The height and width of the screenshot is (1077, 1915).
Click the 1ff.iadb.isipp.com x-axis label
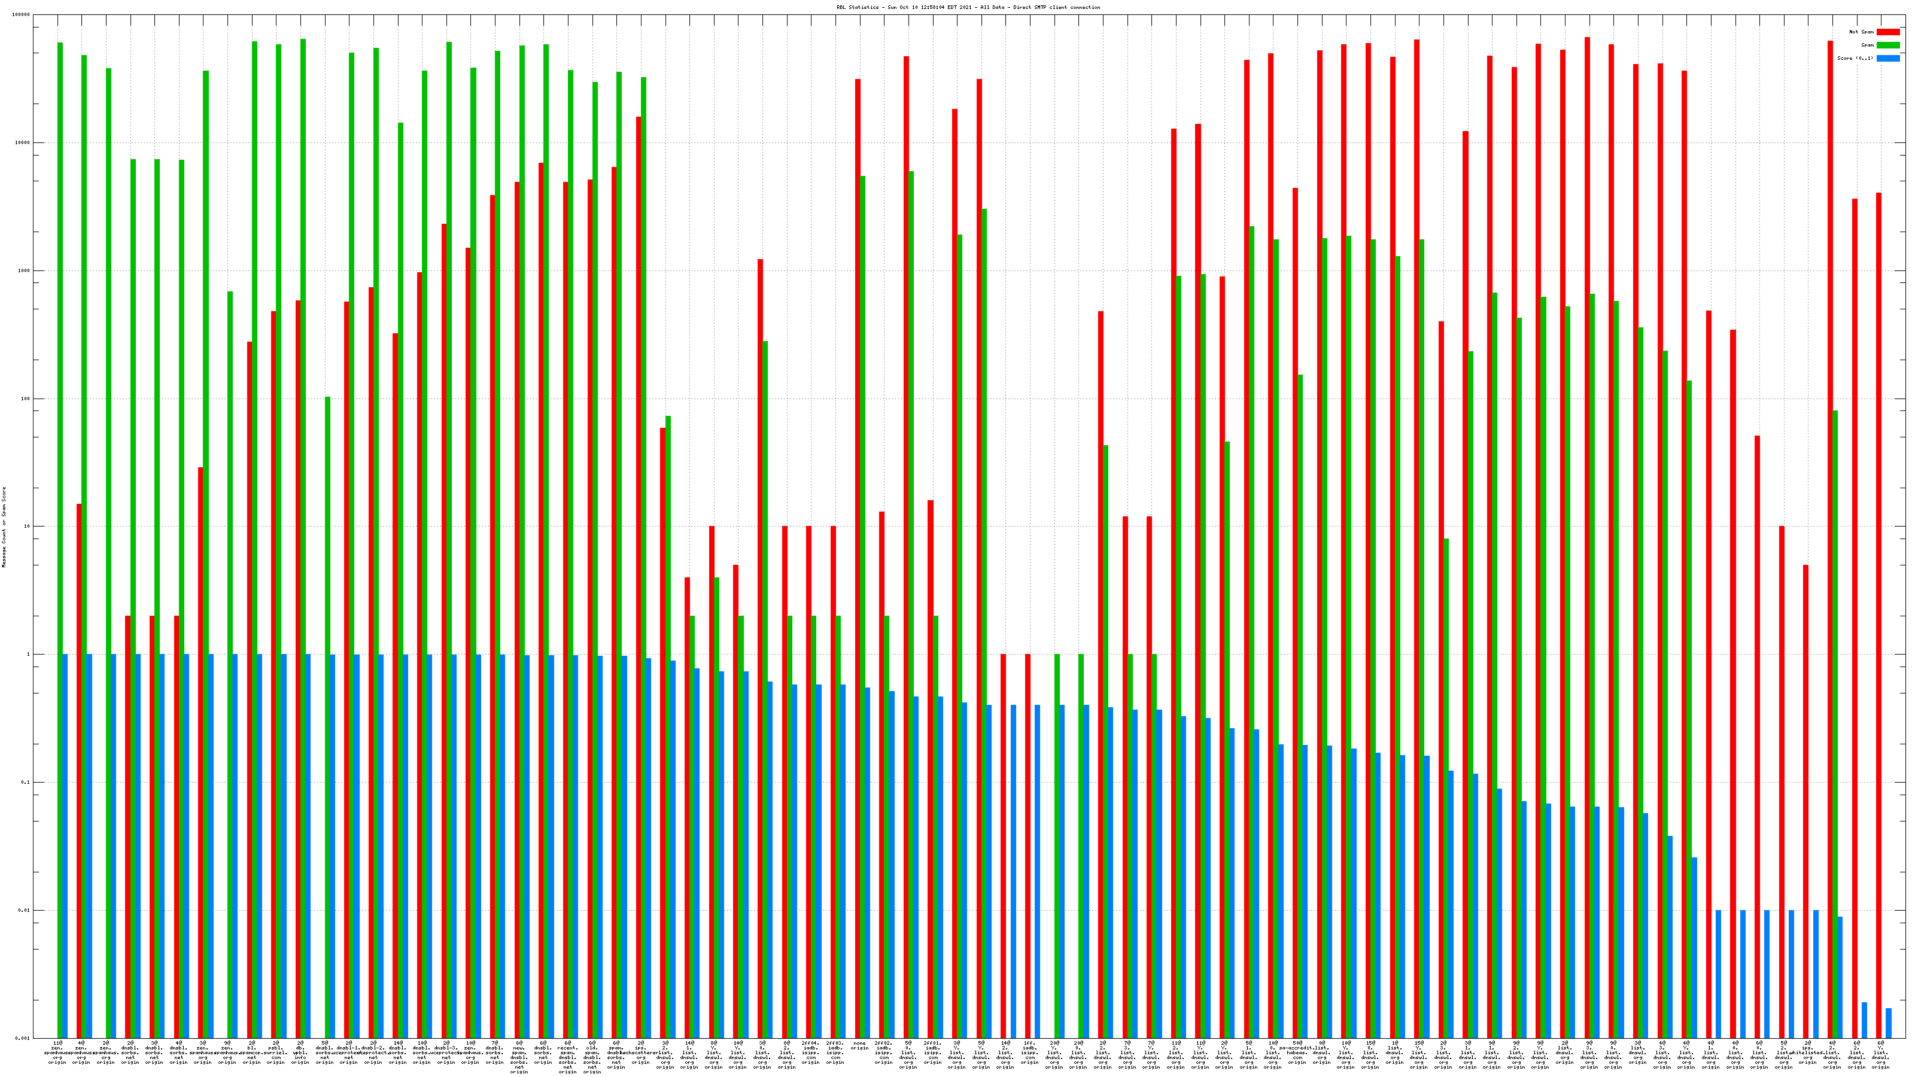pyautogui.click(x=1029, y=1052)
